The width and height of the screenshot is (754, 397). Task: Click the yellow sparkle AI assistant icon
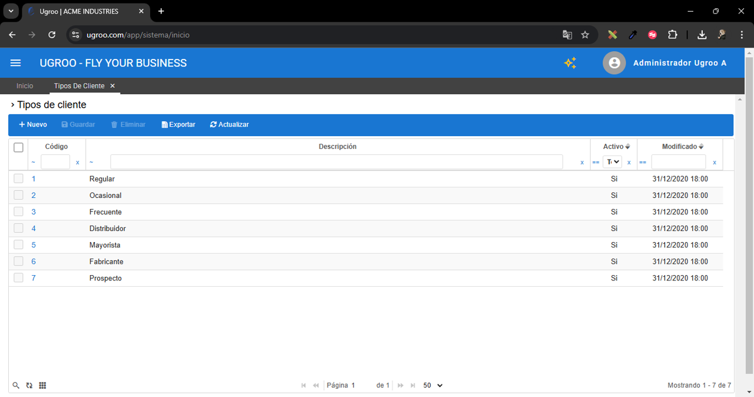(570, 63)
